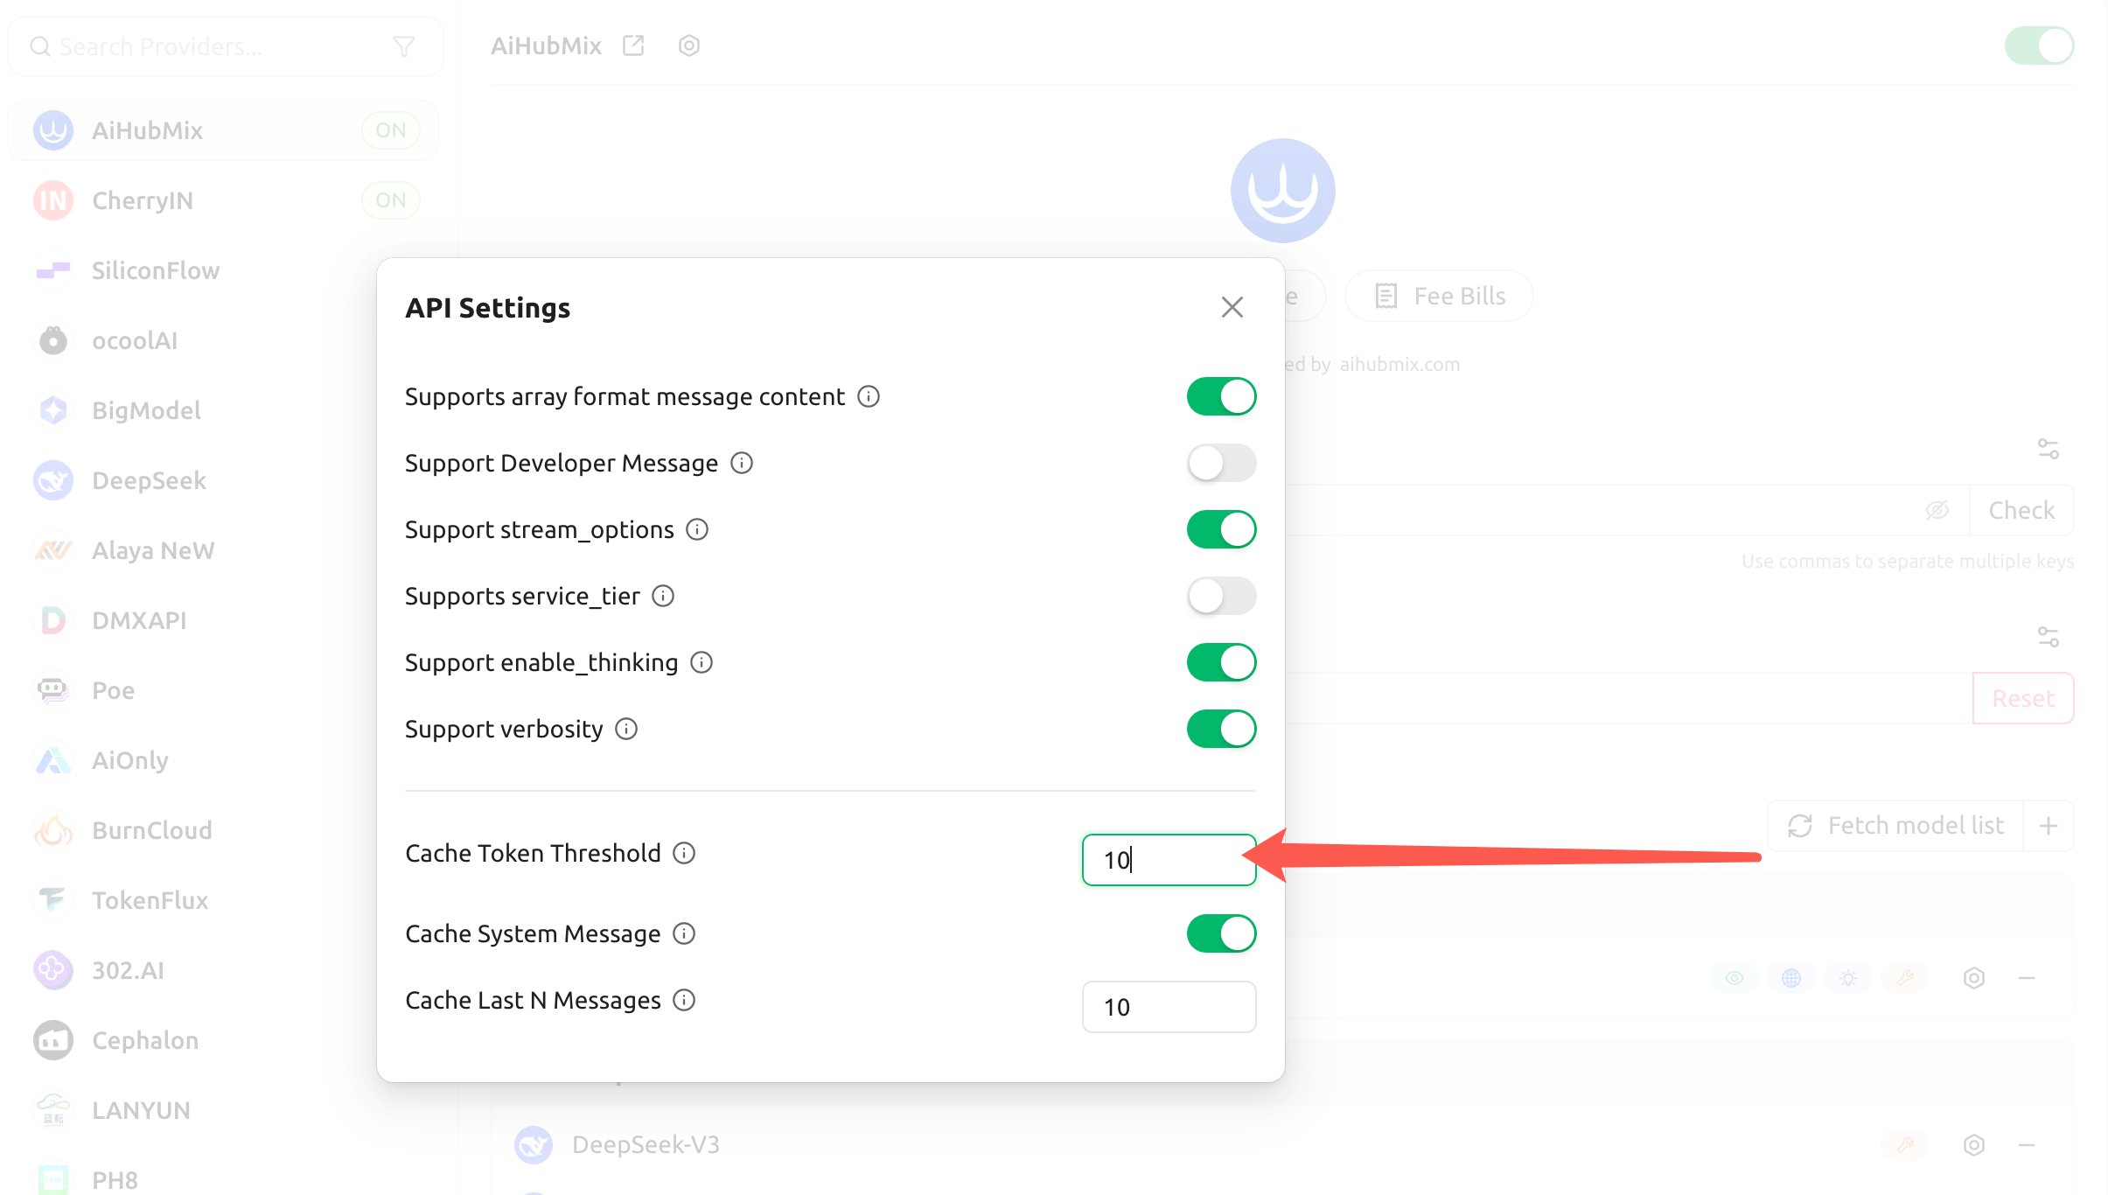Image resolution: width=2108 pixels, height=1195 pixels.
Task: Focus the Cache Token Threshold input field
Action: tap(1169, 860)
